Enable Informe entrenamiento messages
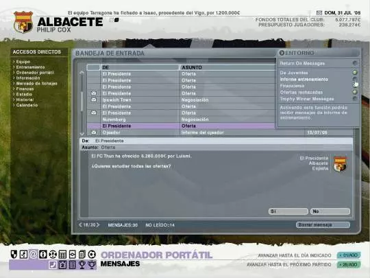 click(x=355, y=79)
